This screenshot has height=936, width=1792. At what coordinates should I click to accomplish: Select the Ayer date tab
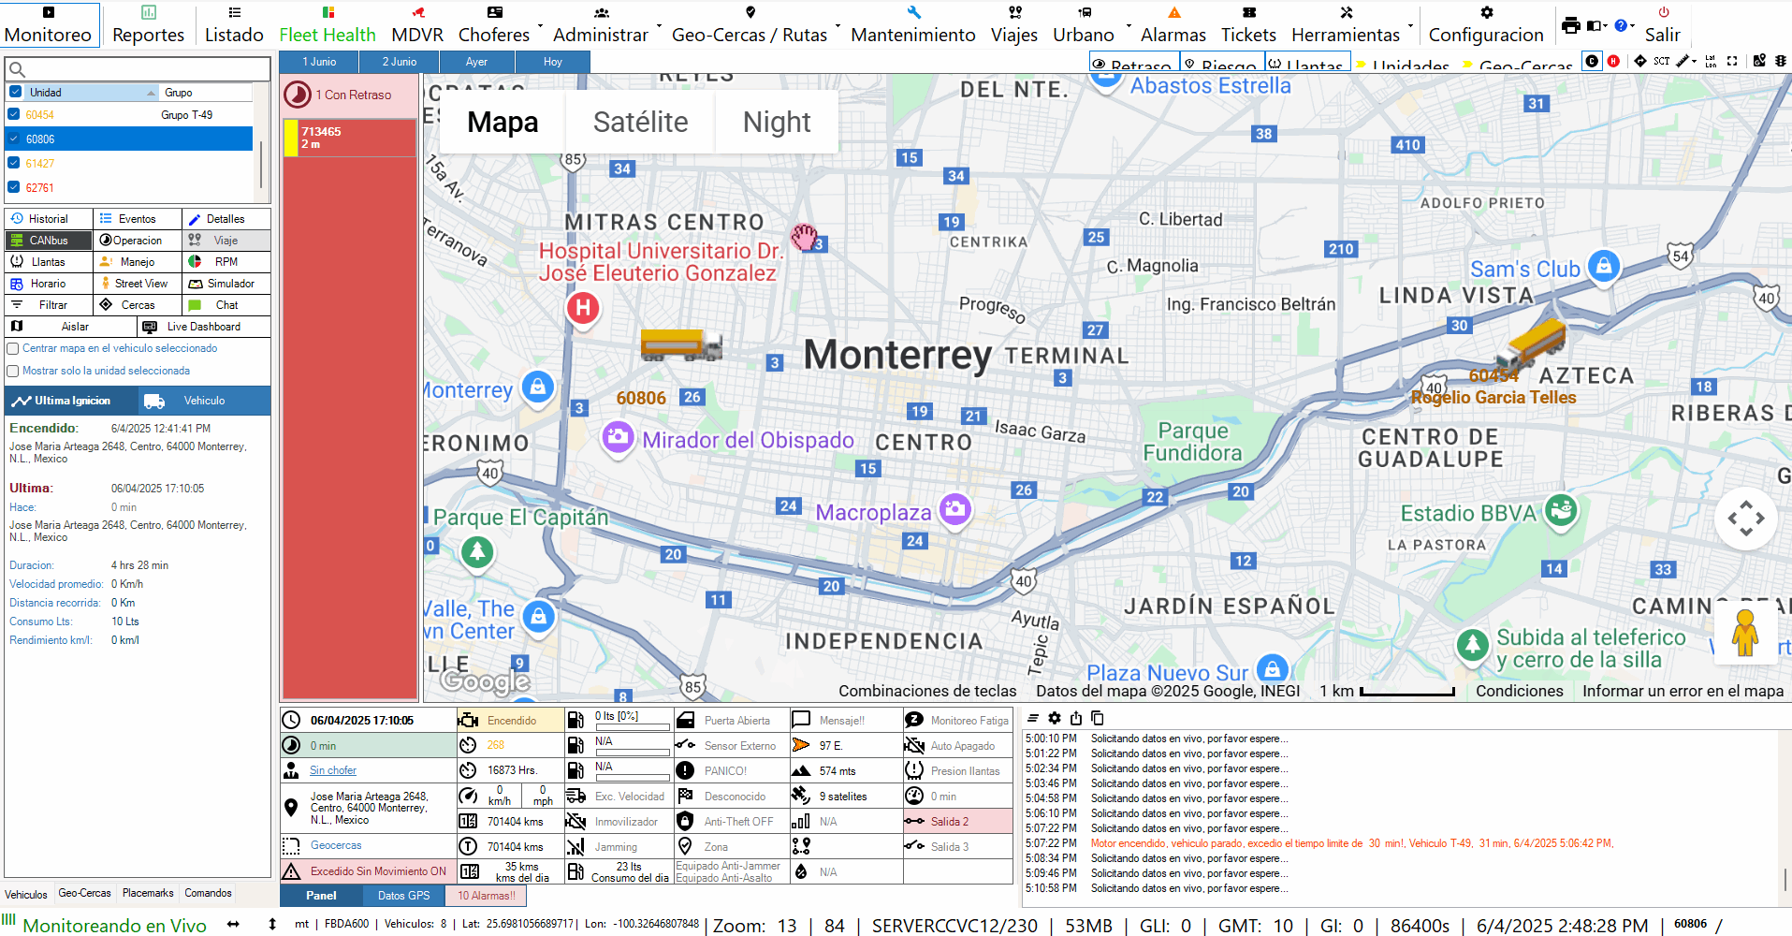point(476,62)
